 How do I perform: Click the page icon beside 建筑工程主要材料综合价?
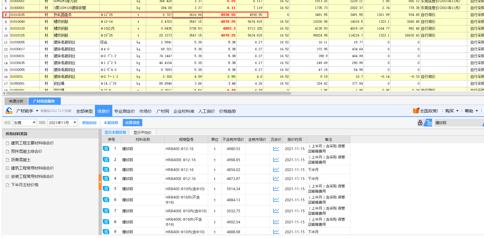tap(7, 143)
